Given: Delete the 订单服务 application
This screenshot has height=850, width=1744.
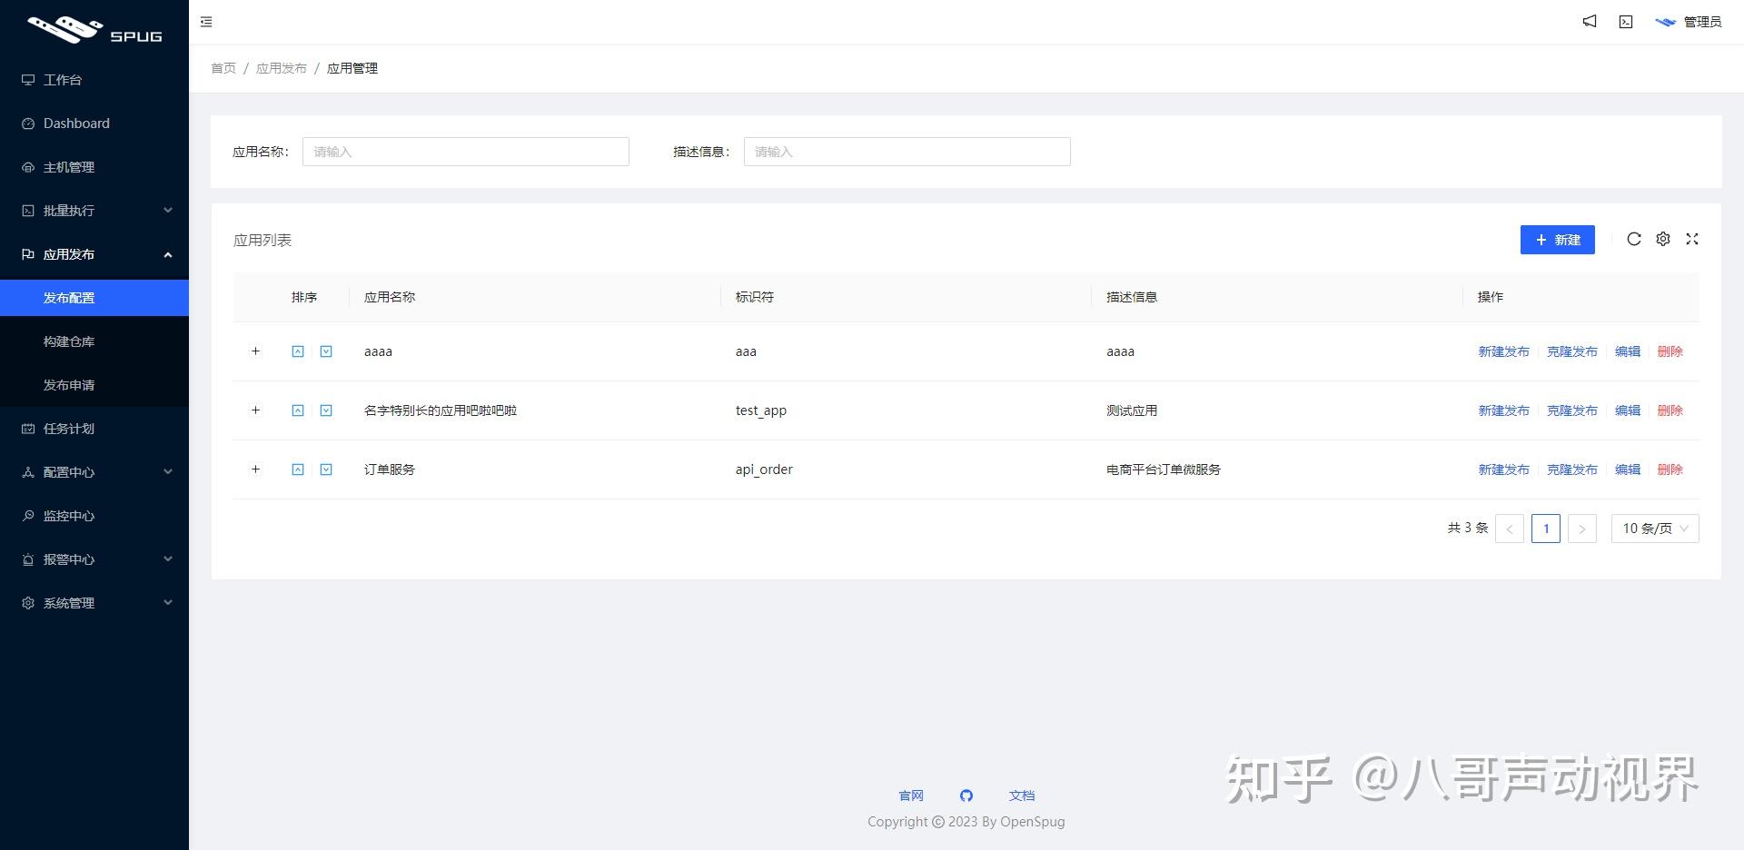Looking at the screenshot, I should coord(1670,469).
